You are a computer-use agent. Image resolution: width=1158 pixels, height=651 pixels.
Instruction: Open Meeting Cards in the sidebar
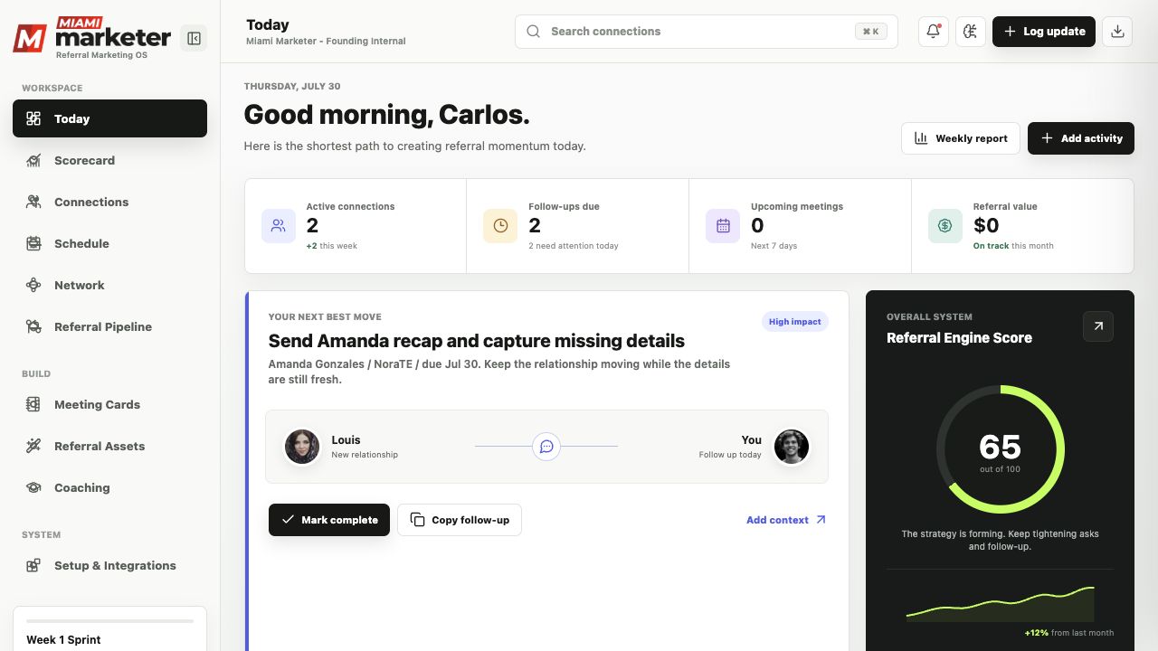click(x=109, y=404)
